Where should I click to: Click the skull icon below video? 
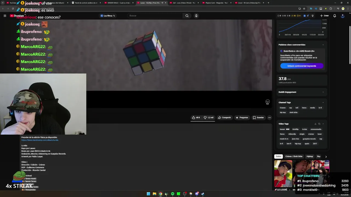[x=267, y=102]
